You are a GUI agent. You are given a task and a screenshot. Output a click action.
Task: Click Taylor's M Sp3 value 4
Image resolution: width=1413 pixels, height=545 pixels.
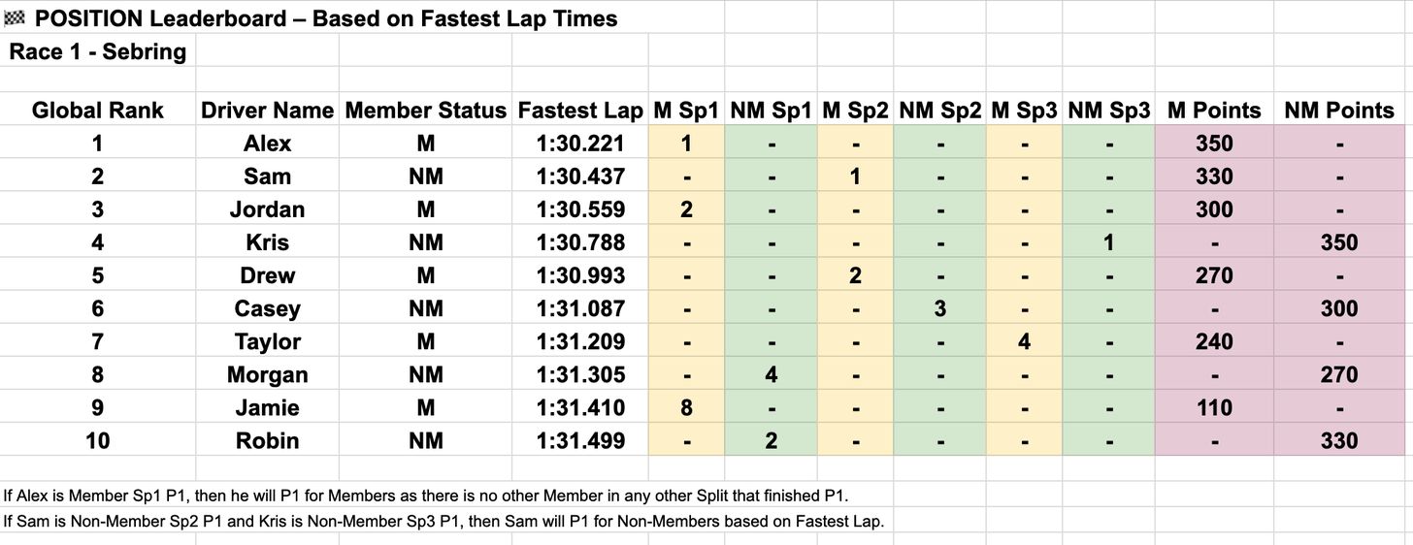pyautogui.click(x=1025, y=341)
